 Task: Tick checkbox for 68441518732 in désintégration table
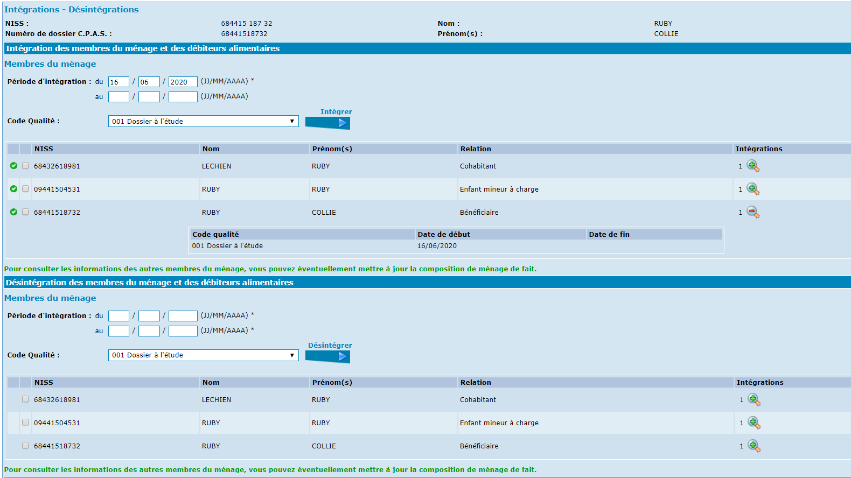(x=25, y=446)
